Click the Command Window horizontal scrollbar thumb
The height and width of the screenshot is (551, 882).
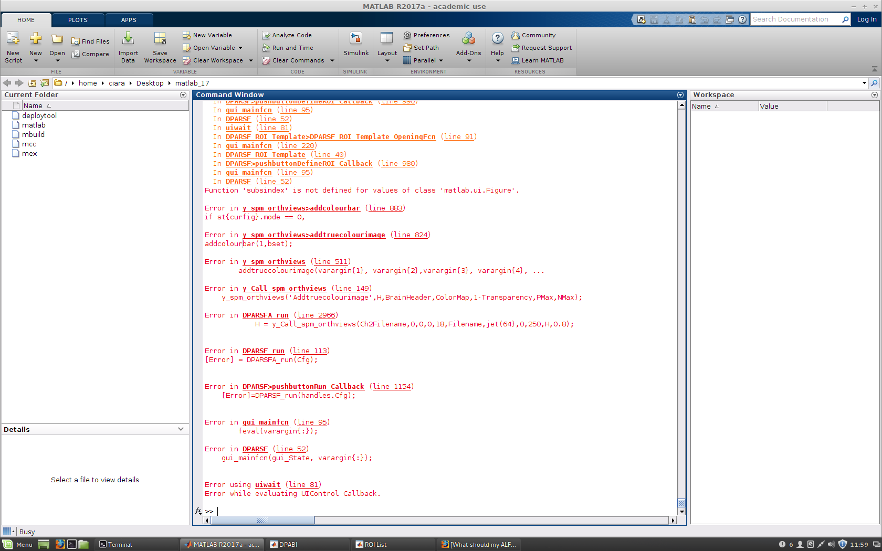point(262,520)
